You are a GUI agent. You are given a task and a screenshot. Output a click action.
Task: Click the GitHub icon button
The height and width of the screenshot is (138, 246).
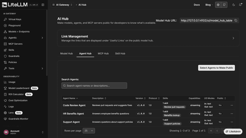point(224,5)
